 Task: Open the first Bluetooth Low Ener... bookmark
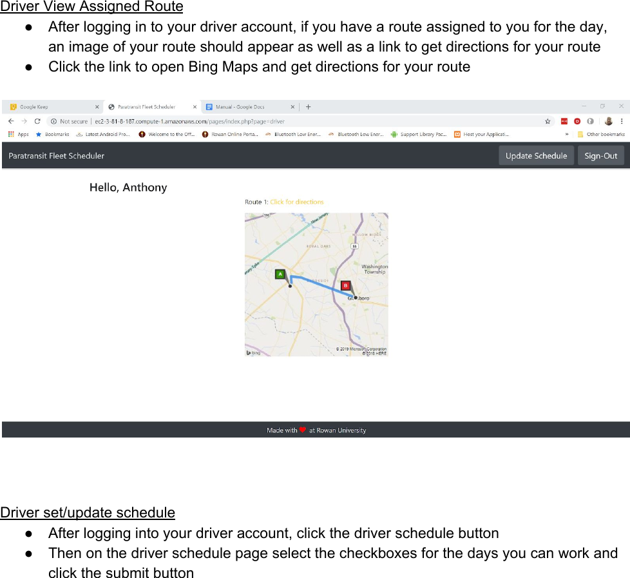coord(293,134)
